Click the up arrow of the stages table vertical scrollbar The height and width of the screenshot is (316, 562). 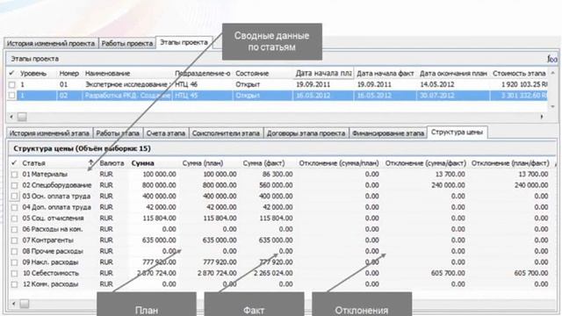pos(552,73)
